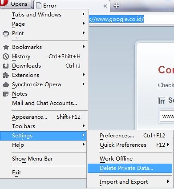The height and width of the screenshot is (189, 174).
Task: Open Quick Preferences submenu
Action: (x=130, y=145)
